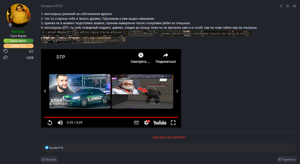The image size is (300, 164).
Task: Open the bearded man suggested video thumbnail
Action: point(142,91)
